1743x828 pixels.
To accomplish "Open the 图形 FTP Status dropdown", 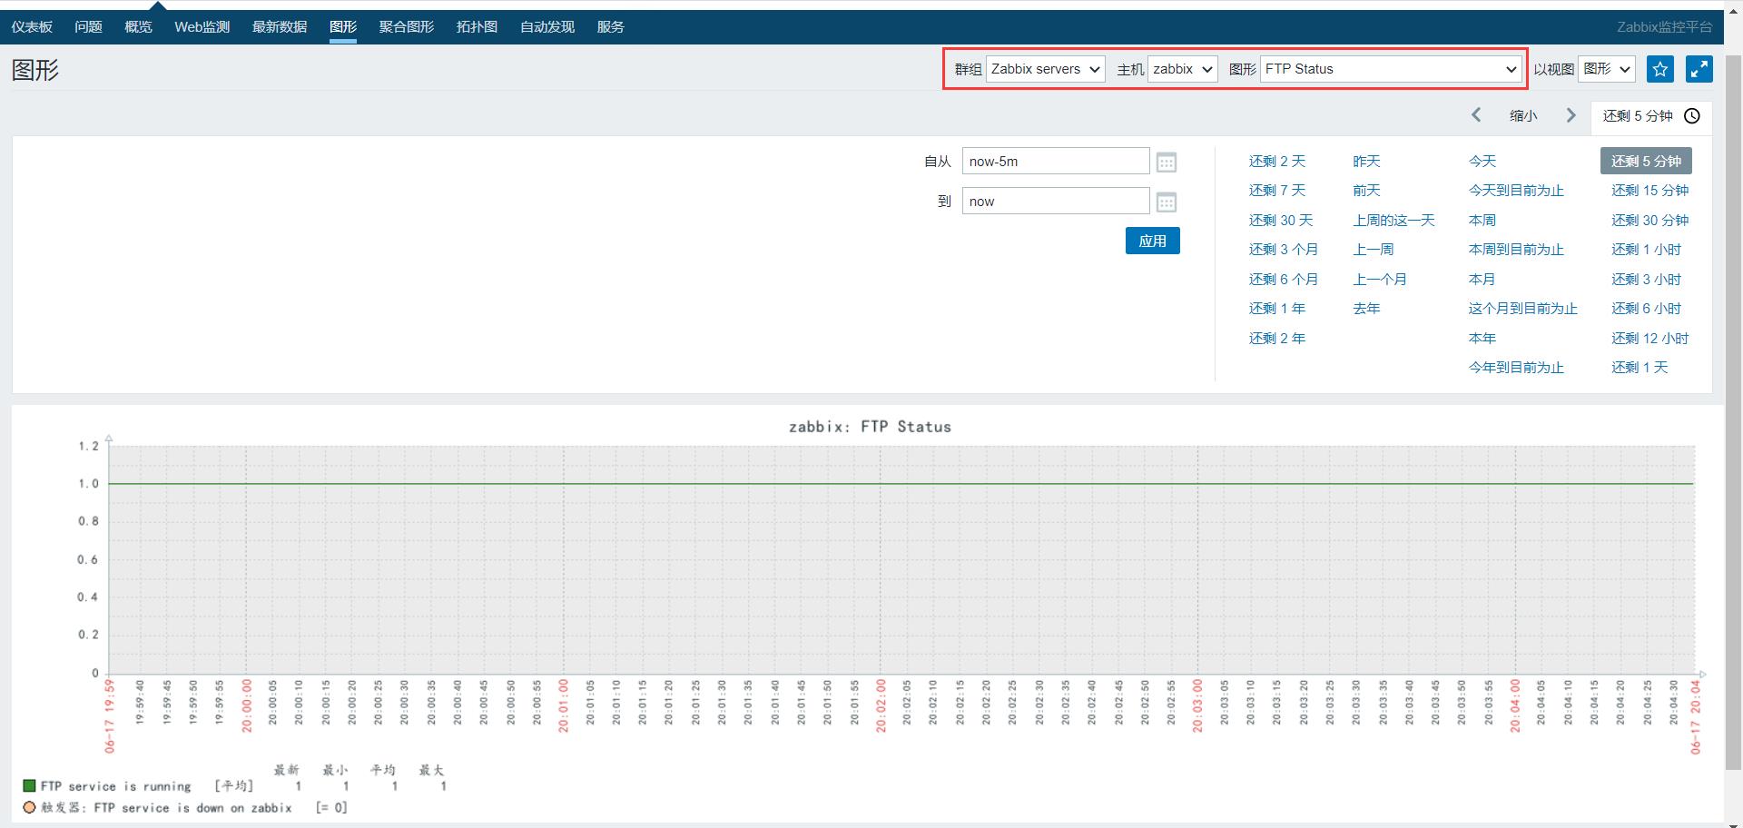I will [x=1391, y=69].
